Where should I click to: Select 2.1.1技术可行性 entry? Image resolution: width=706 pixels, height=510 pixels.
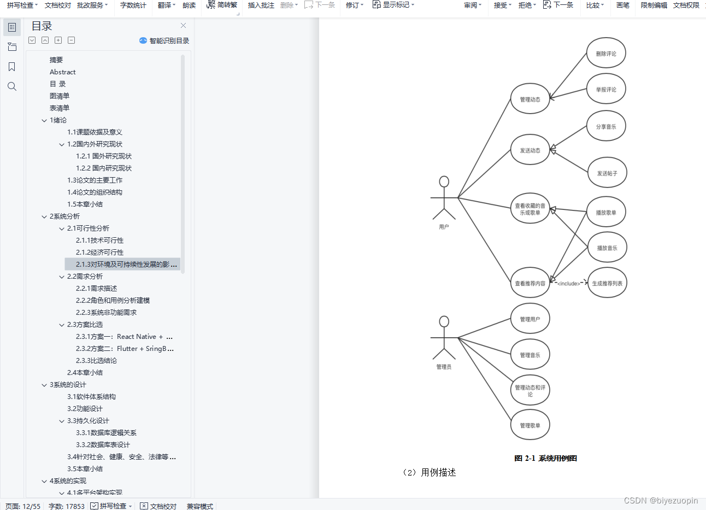click(99, 241)
